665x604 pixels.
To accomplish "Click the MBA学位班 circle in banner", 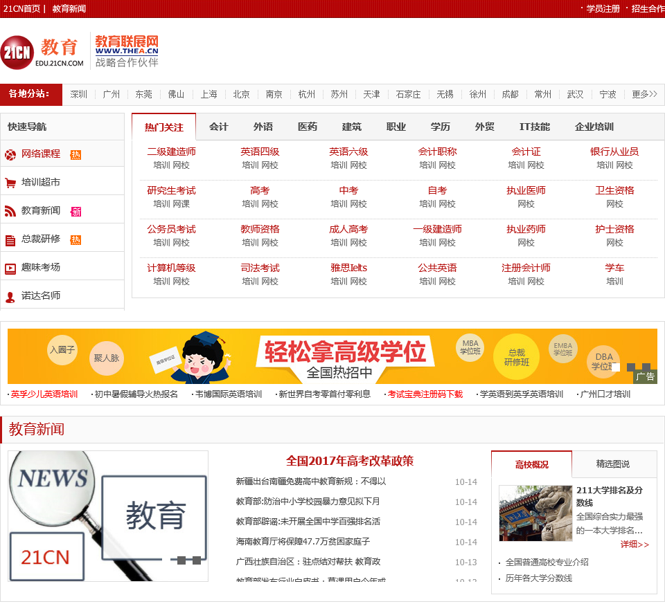I will click(x=470, y=348).
